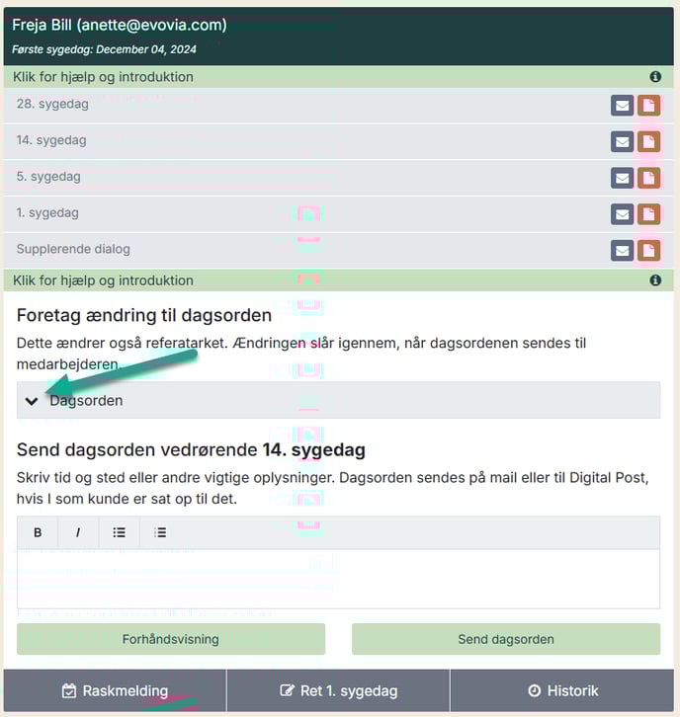This screenshot has width=680, height=717.
Task: Open the Raskmelding tab
Action: pyautogui.click(x=115, y=690)
